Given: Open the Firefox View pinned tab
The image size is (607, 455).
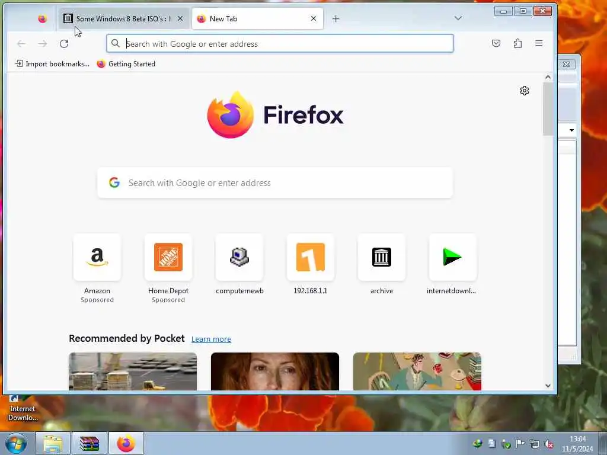Looking at the screenshot, I should coord(42,18).
